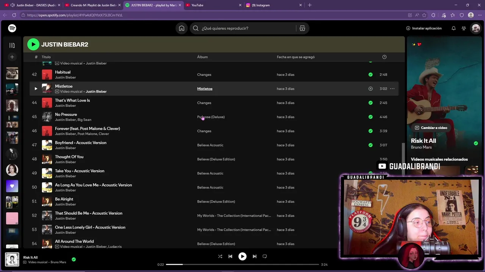Open the purple heart liked songs tile
This screenshot has width=485, height=272.
pyautogui.click(x=12, y=186)
